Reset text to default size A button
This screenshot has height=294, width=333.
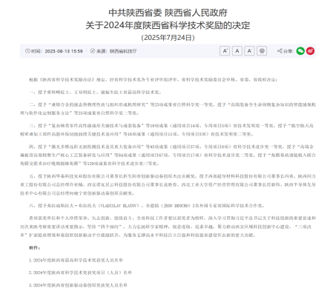[237, 51]
